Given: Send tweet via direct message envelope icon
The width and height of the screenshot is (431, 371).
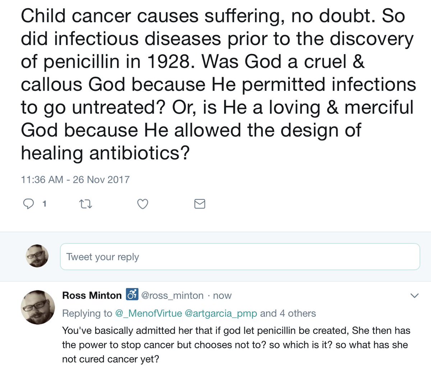Looking at the screenshot, I should tap(200, 204).
